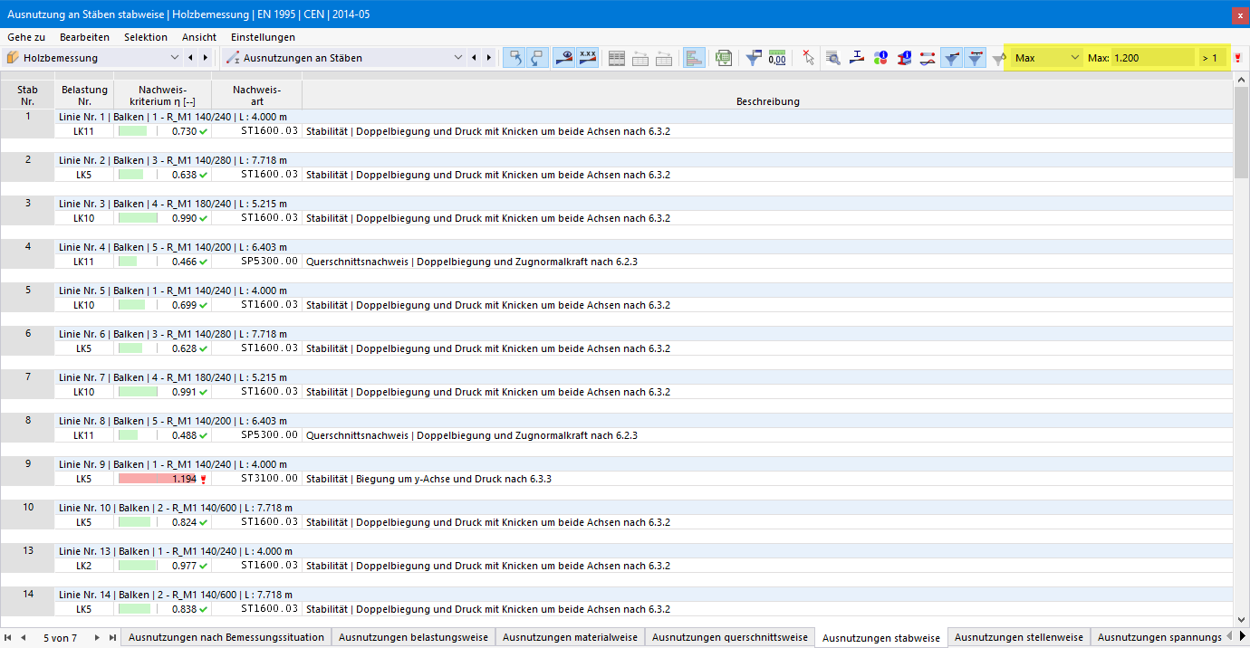Screen dimensions: 1250x648
Task: Click the red utilization bar for 1.194
Action: [158, 479]
